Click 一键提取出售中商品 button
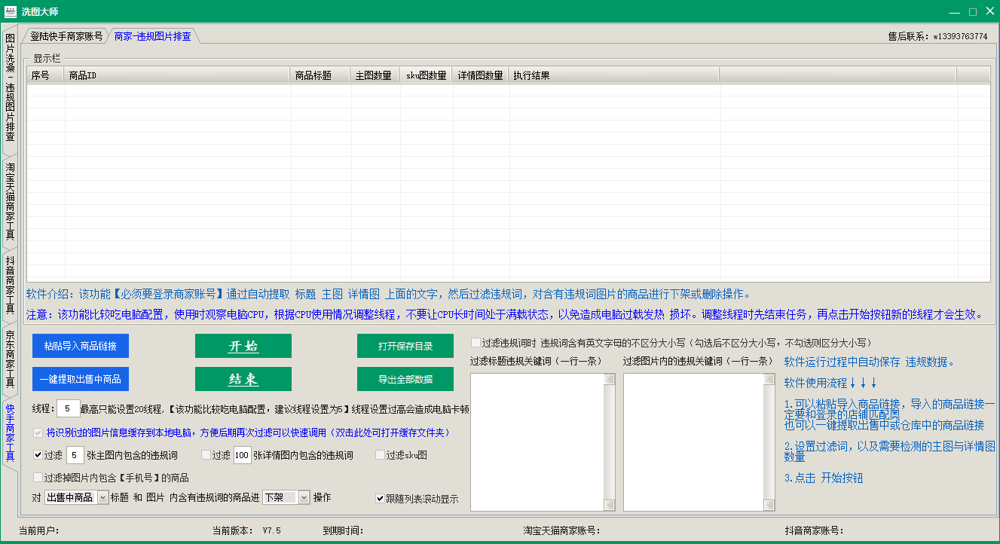Viewport: 1000px width, 544px height. click(81, 379)
